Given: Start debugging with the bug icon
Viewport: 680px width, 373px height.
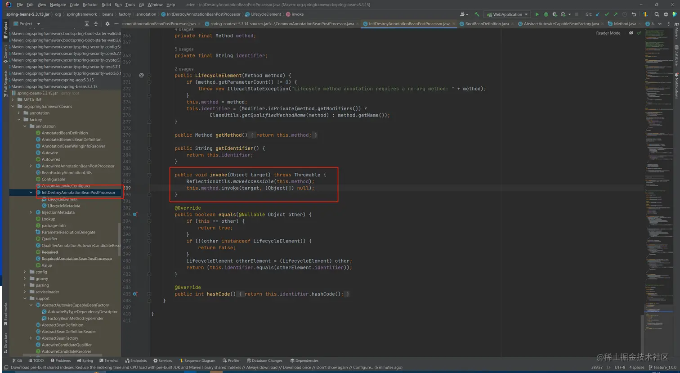Looking at the screenshot, I should pos(546,14).
